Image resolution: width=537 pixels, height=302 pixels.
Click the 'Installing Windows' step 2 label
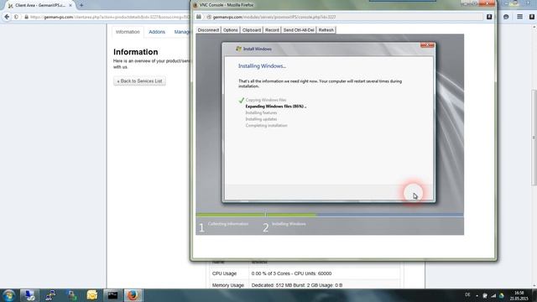[x=289, y=224]
